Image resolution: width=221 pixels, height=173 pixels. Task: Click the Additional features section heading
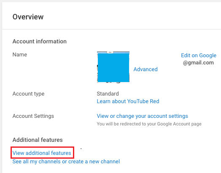pyautogui.click(x=38, y=140)
